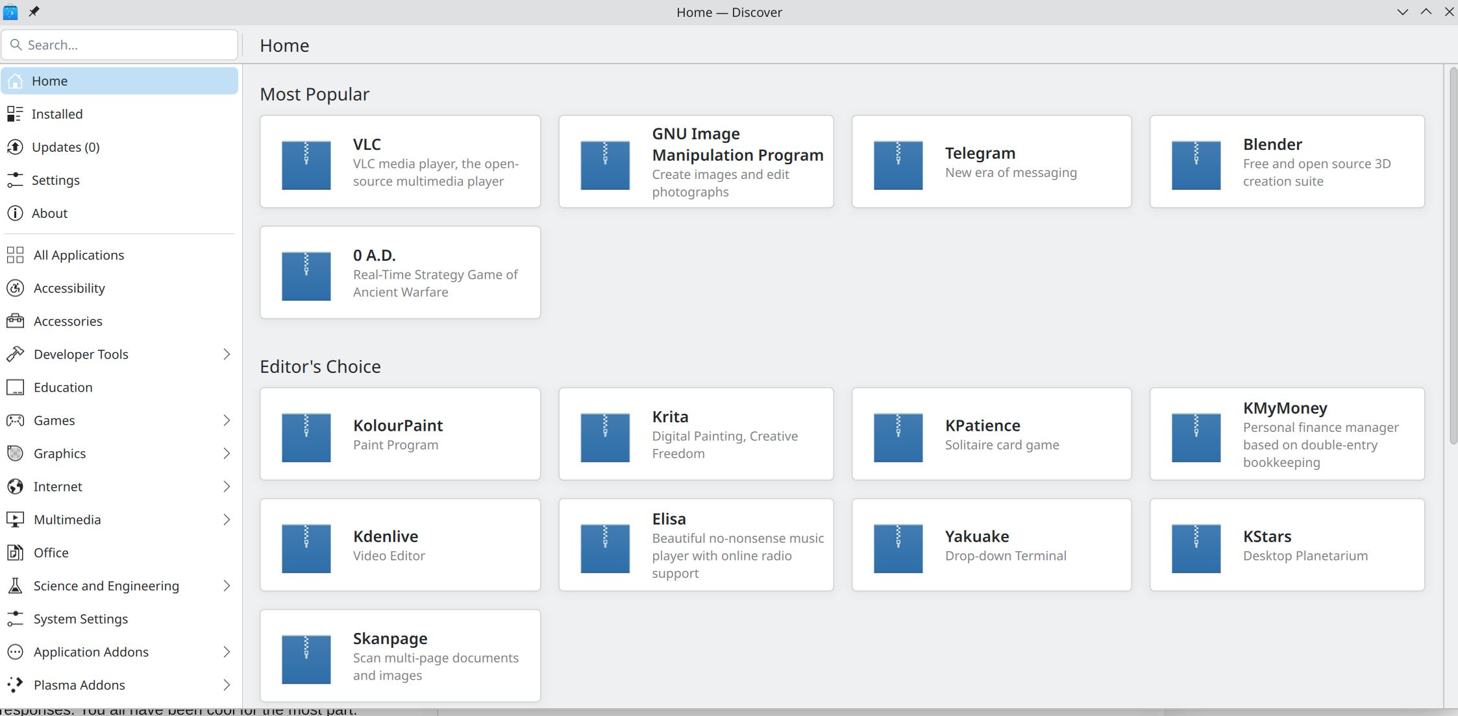Click the System Settings sliders icon
The width and height of the screenshot is (1458, 716).
(x=15, y=619)
